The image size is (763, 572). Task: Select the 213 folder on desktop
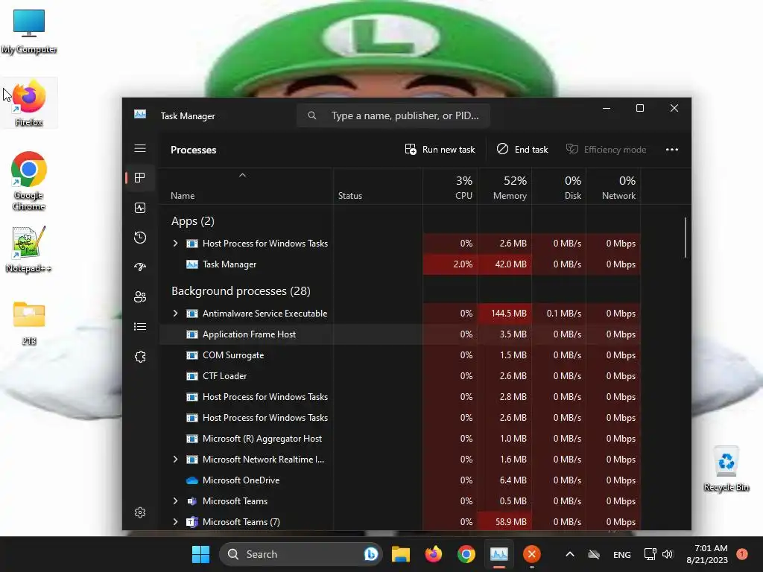29,323
